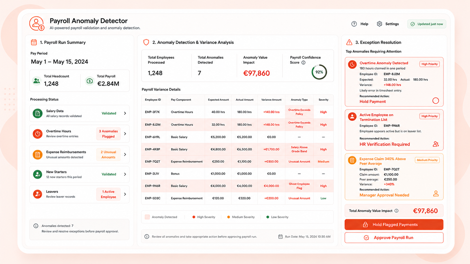Click the Expense Reimbursements orange receipt icon

37,154
